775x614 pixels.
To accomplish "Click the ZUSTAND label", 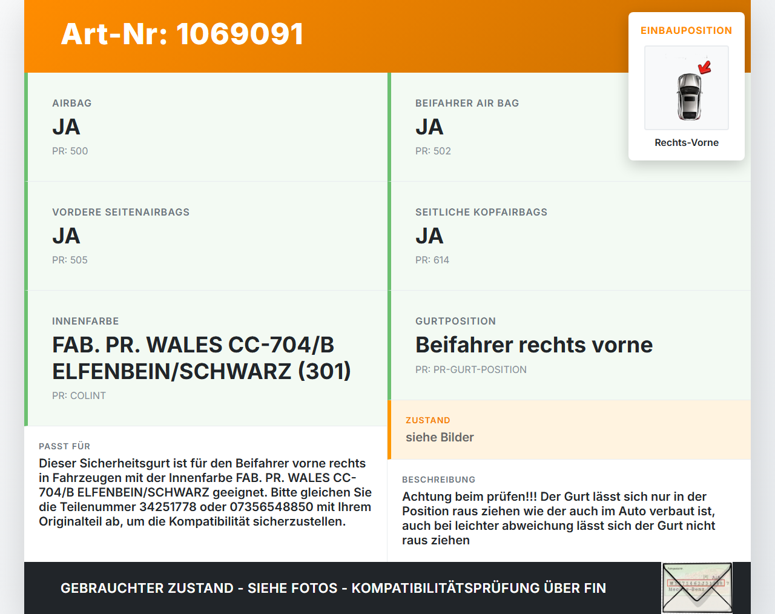I will point(428,420).
